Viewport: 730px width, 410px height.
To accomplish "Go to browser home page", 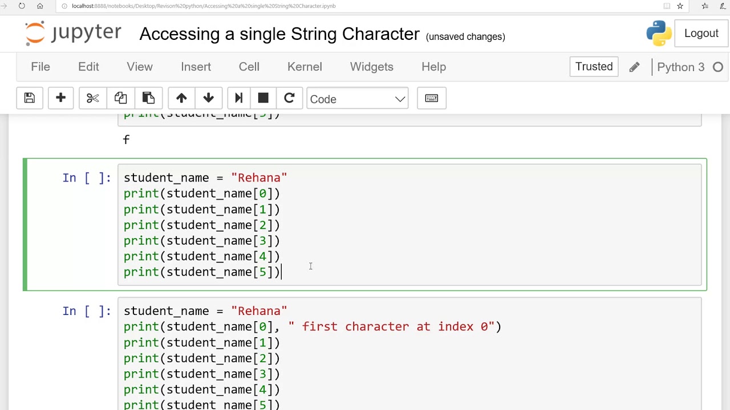I will pos(40,6).
